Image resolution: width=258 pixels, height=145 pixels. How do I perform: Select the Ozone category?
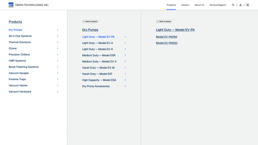pos(13,48)
